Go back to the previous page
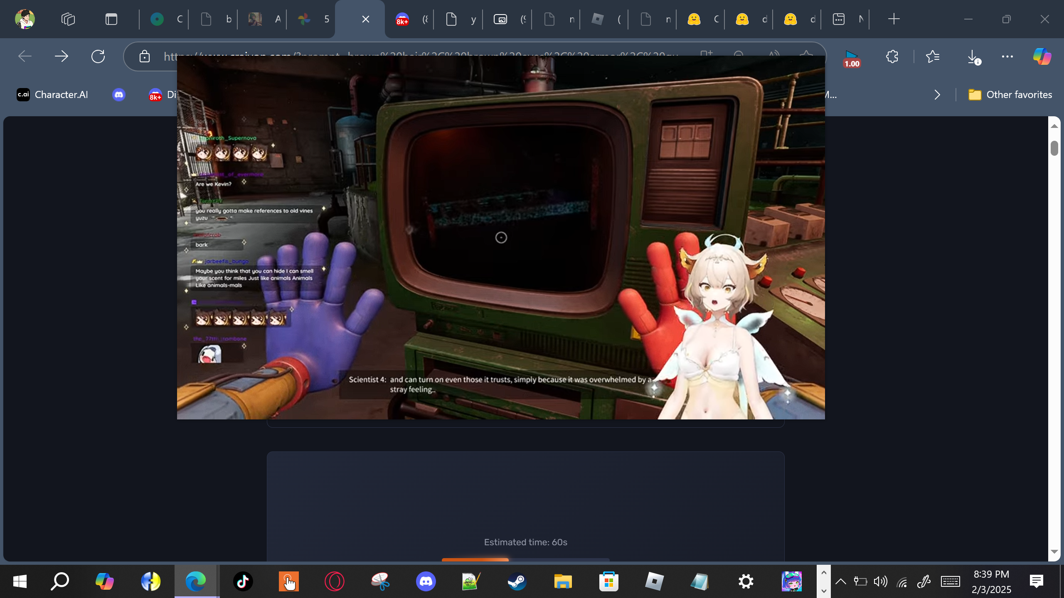The height and width of the screenshot is (598, 1064). click(x=25, y=56)
